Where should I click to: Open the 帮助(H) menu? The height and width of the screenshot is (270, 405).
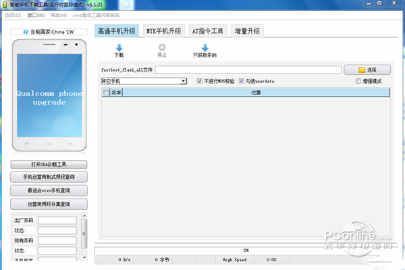coord(59,16)
